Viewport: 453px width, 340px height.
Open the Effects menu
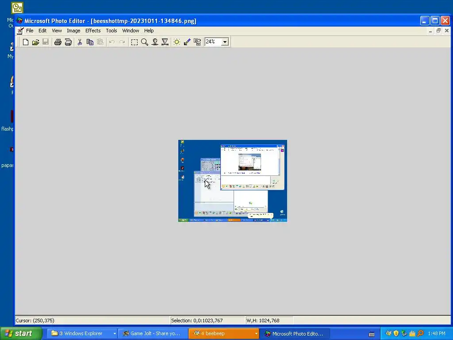pos(93,31)
